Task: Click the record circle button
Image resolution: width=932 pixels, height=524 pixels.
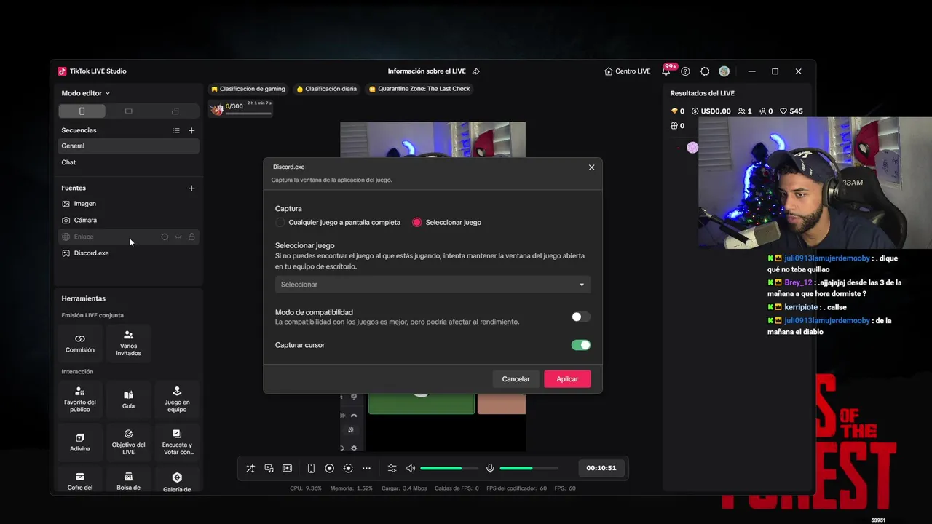Action: click(x=329, y=468)
